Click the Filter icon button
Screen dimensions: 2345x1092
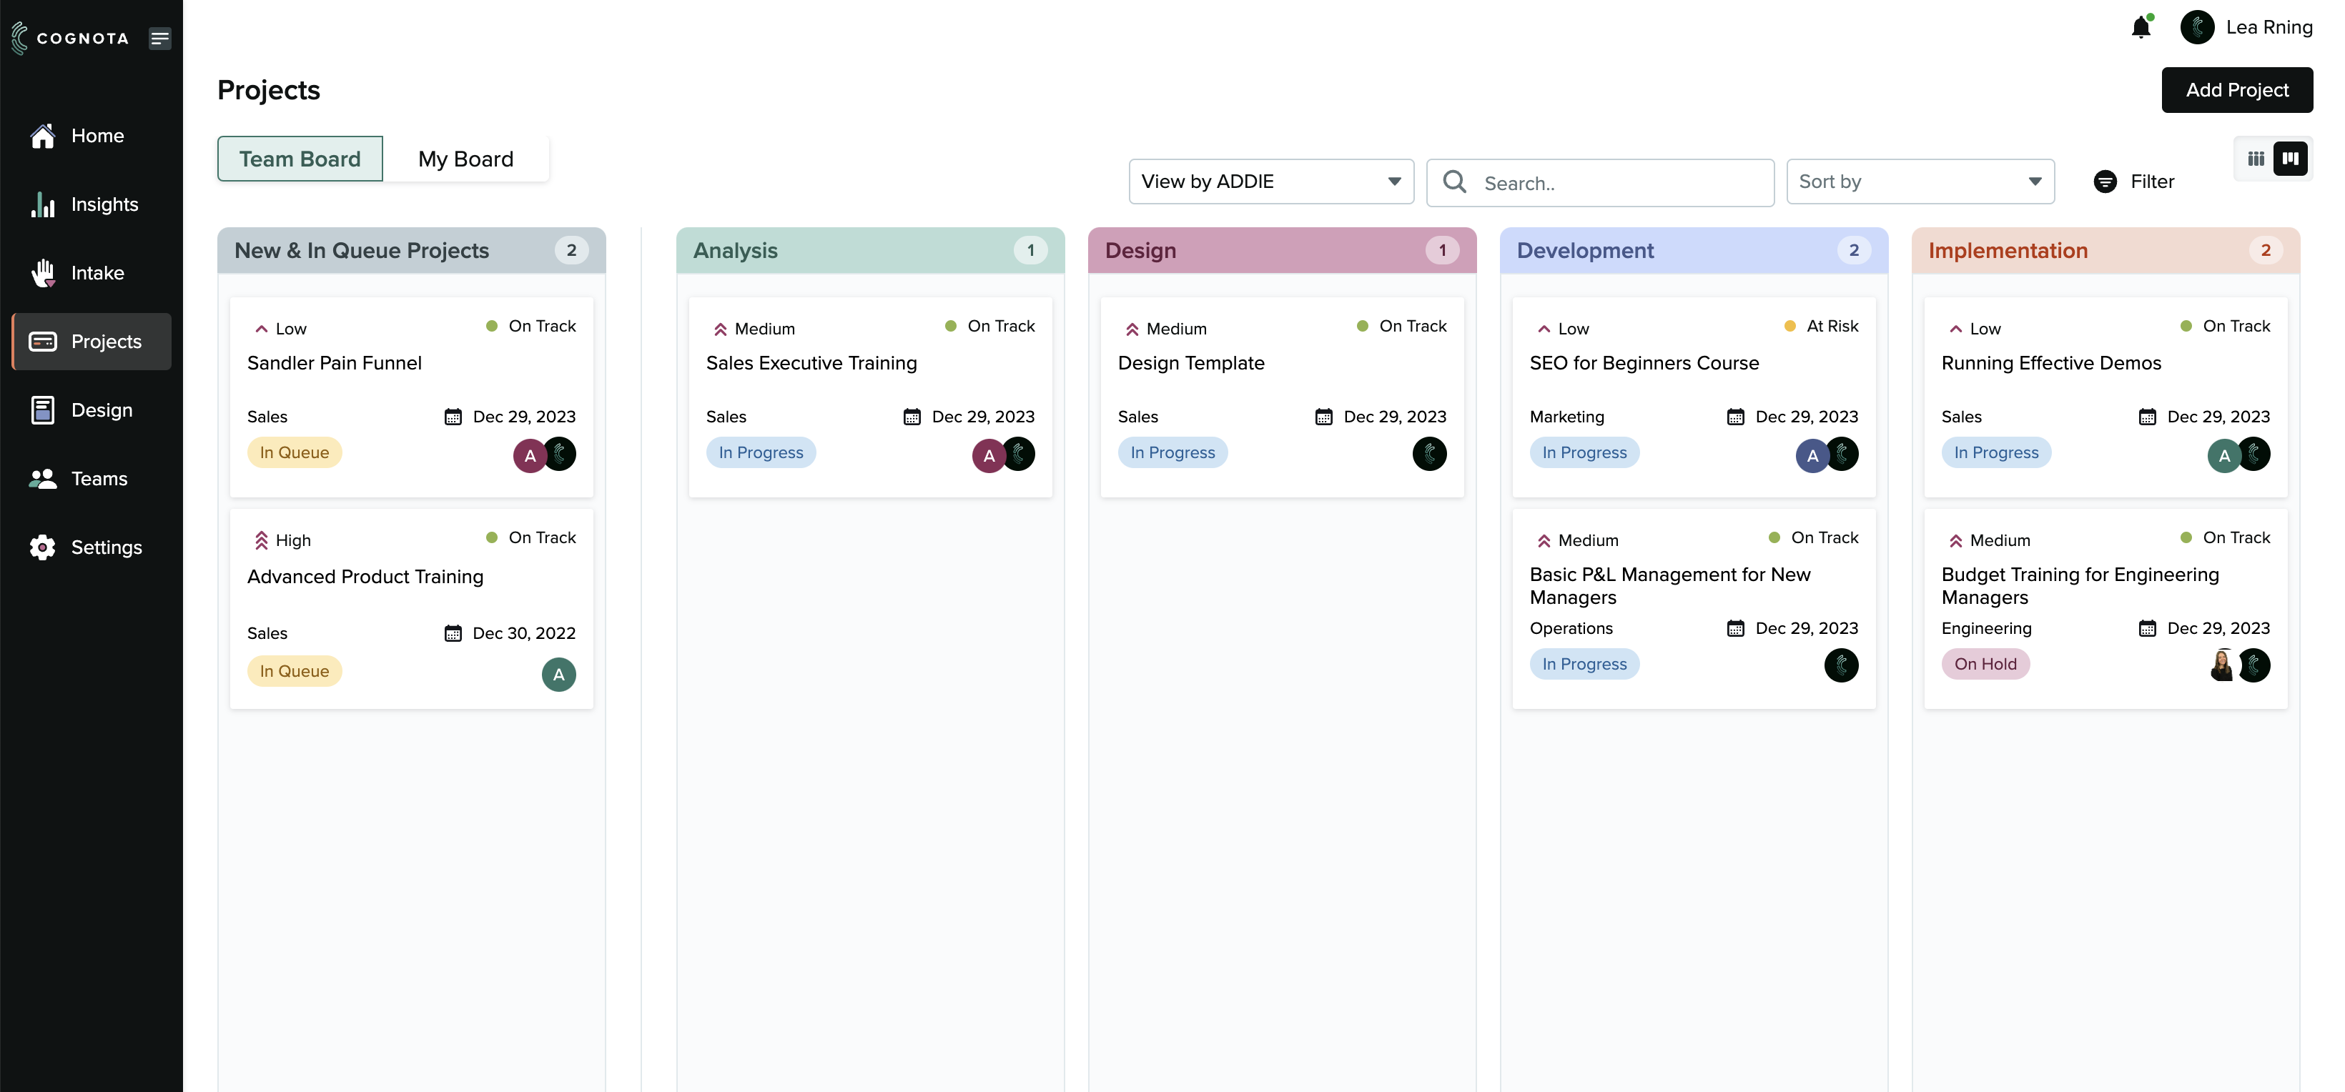2105,182
